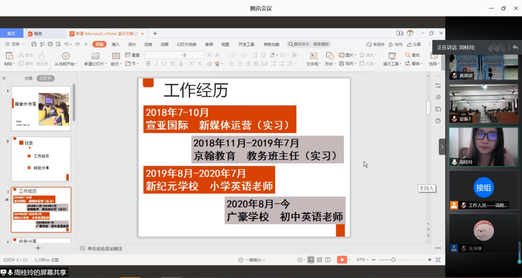Toggle normal view in status bar
This screenshot has width=522, height=278.
pos(311,260)
